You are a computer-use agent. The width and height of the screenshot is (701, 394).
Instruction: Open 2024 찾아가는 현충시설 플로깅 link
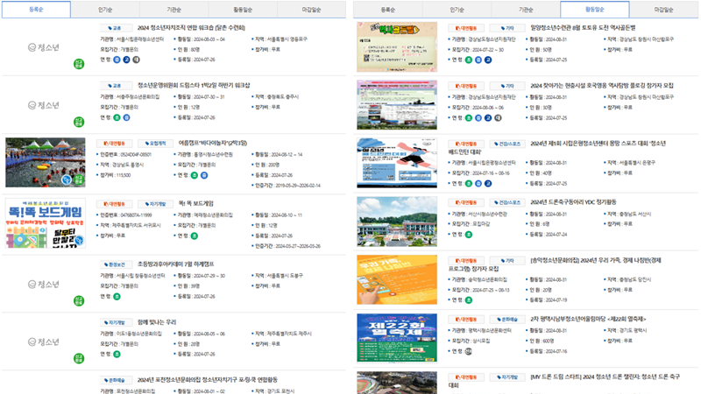[x=602, y=85]
